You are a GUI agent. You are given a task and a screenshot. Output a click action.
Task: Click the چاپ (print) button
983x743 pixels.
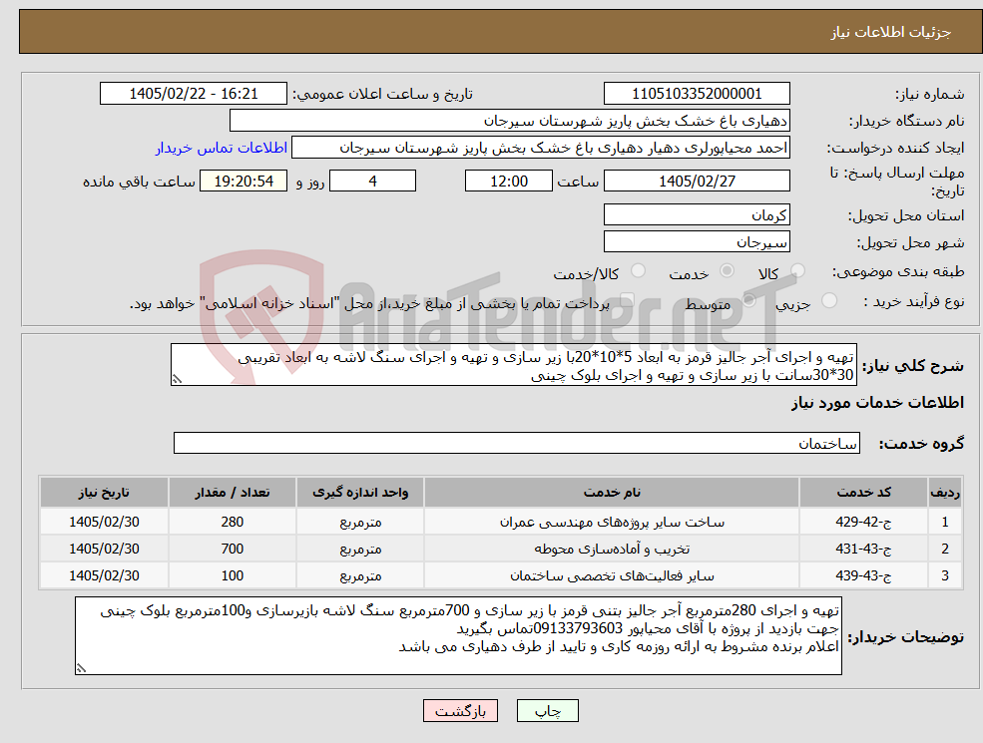(547, 711)
